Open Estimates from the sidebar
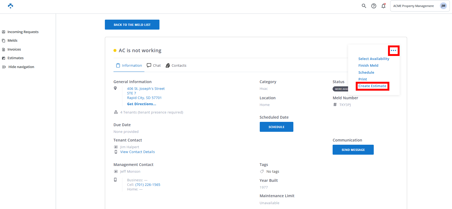452x209 pixels. pyautogui.click(x=15, y=58)
